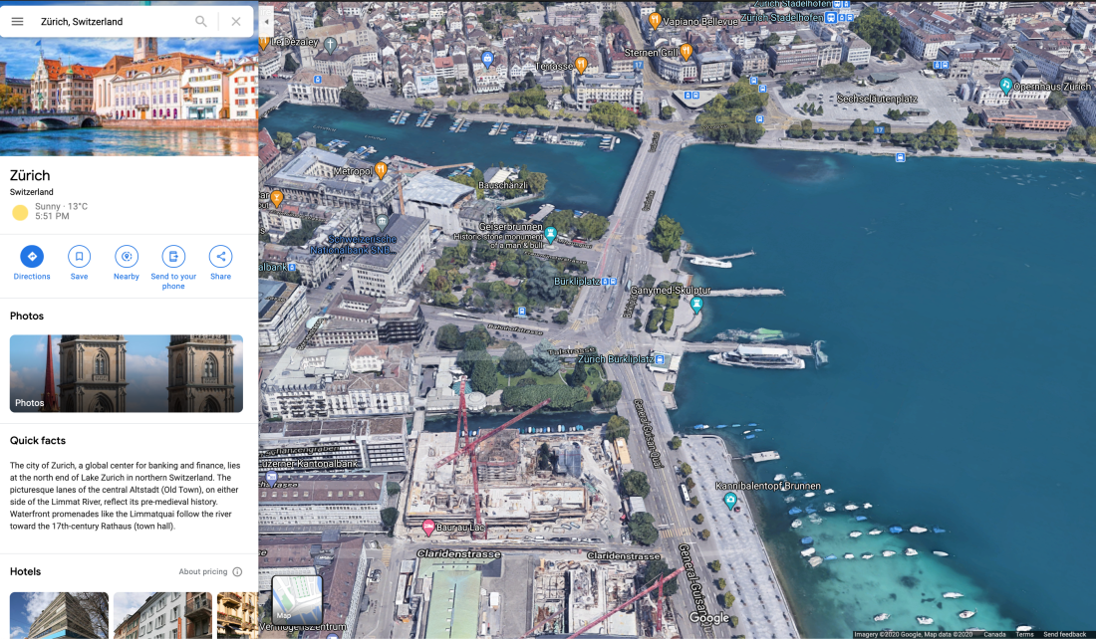1096x639 pixels.
Task: Click the Quick facts heading
Action: tap(38, 441)
